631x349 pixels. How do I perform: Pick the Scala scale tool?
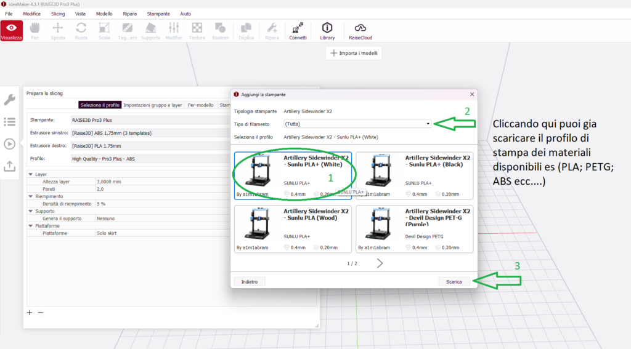(104, 31)
